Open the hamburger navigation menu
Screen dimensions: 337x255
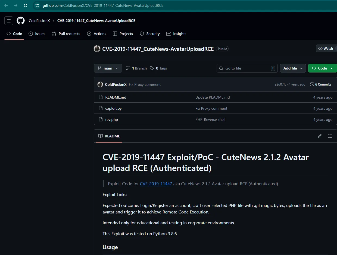(x=9, y=21)
